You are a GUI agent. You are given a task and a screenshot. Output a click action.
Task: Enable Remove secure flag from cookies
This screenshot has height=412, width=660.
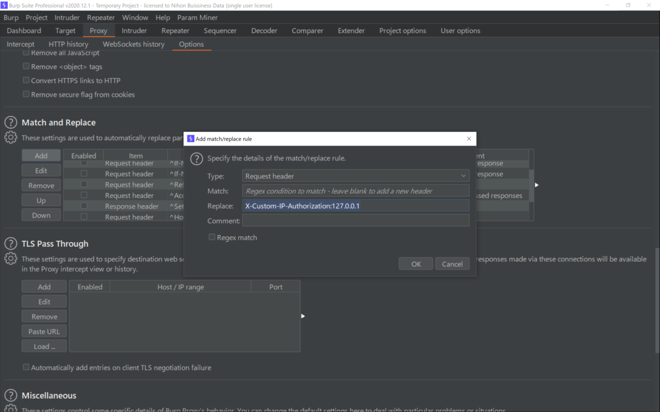tap(26, 94)
